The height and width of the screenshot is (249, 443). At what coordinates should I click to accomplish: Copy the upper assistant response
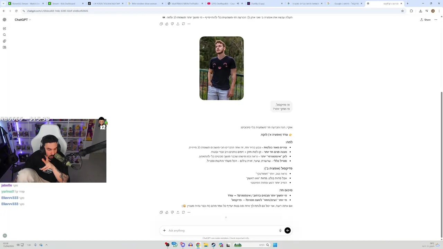point(161,24)
